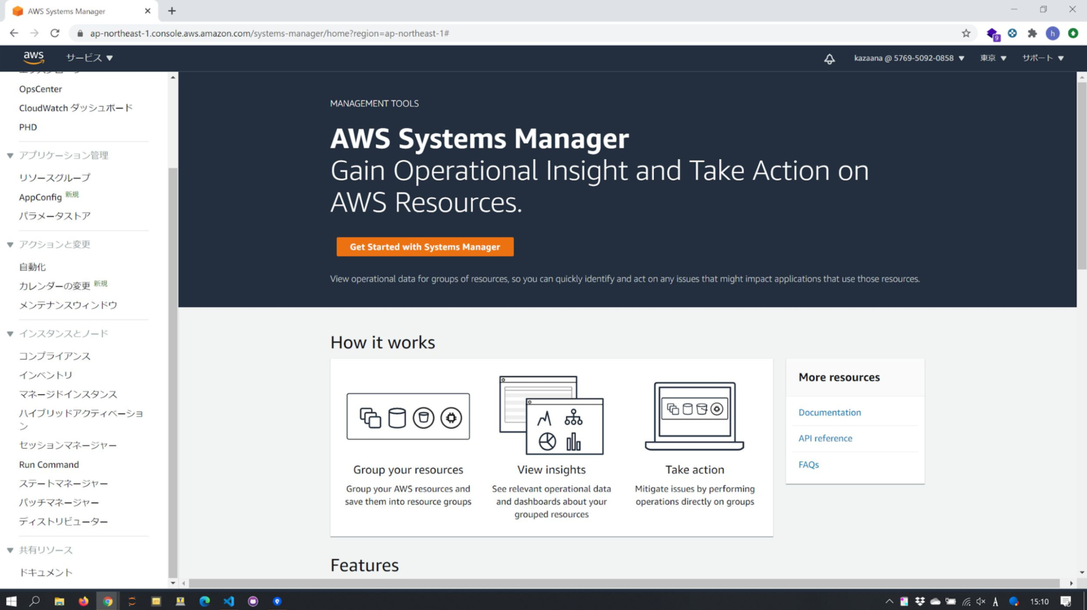Expand the kazaana account dropdown
1087x610 pixels.
tap(909, 58)
